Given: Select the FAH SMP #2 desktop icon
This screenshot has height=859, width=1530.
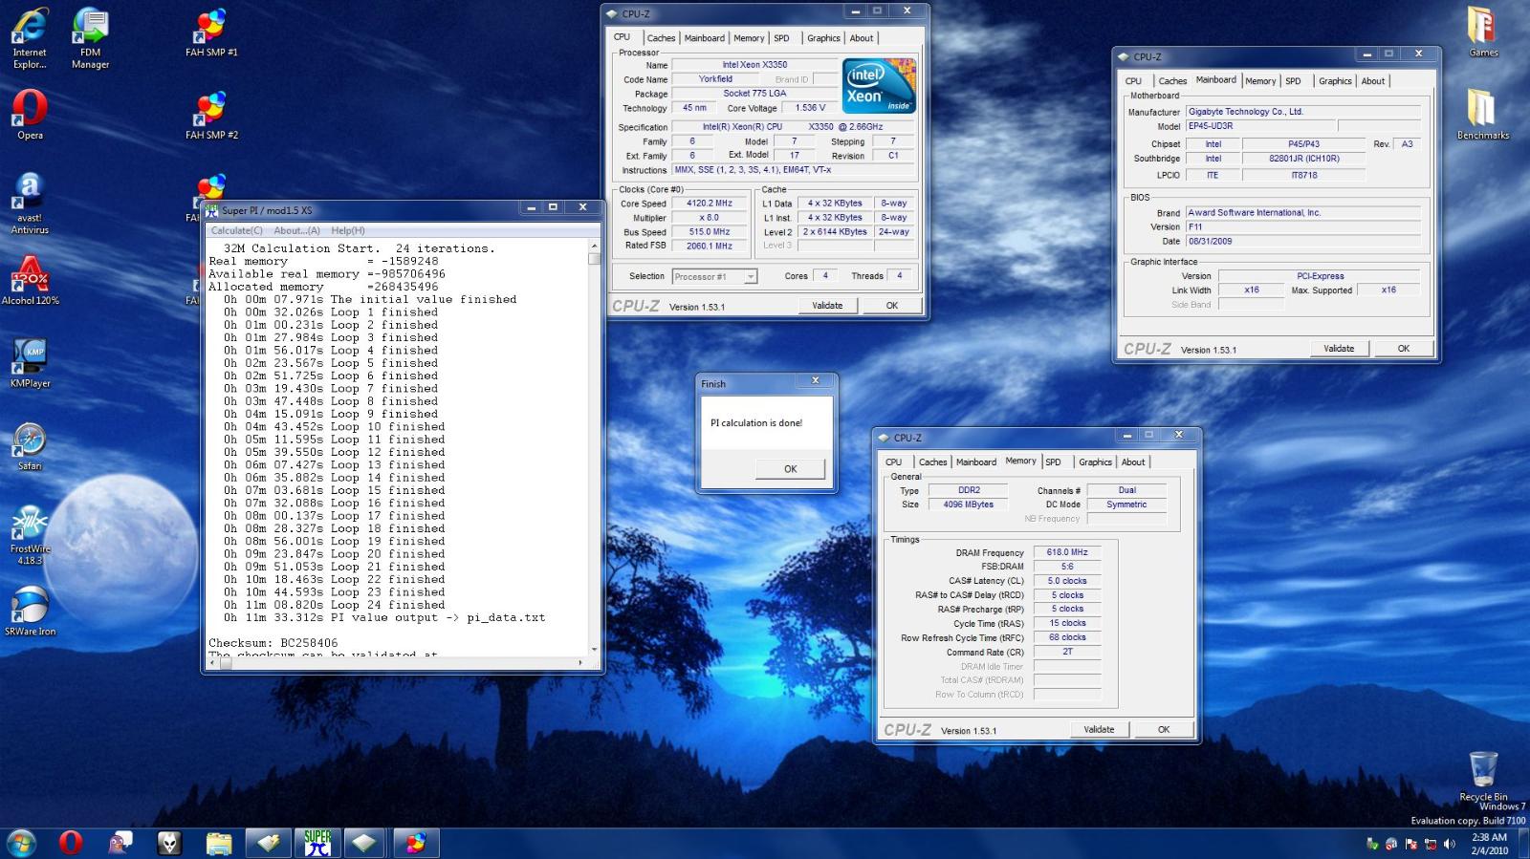Looking at the screenshot, I should 211,115.
